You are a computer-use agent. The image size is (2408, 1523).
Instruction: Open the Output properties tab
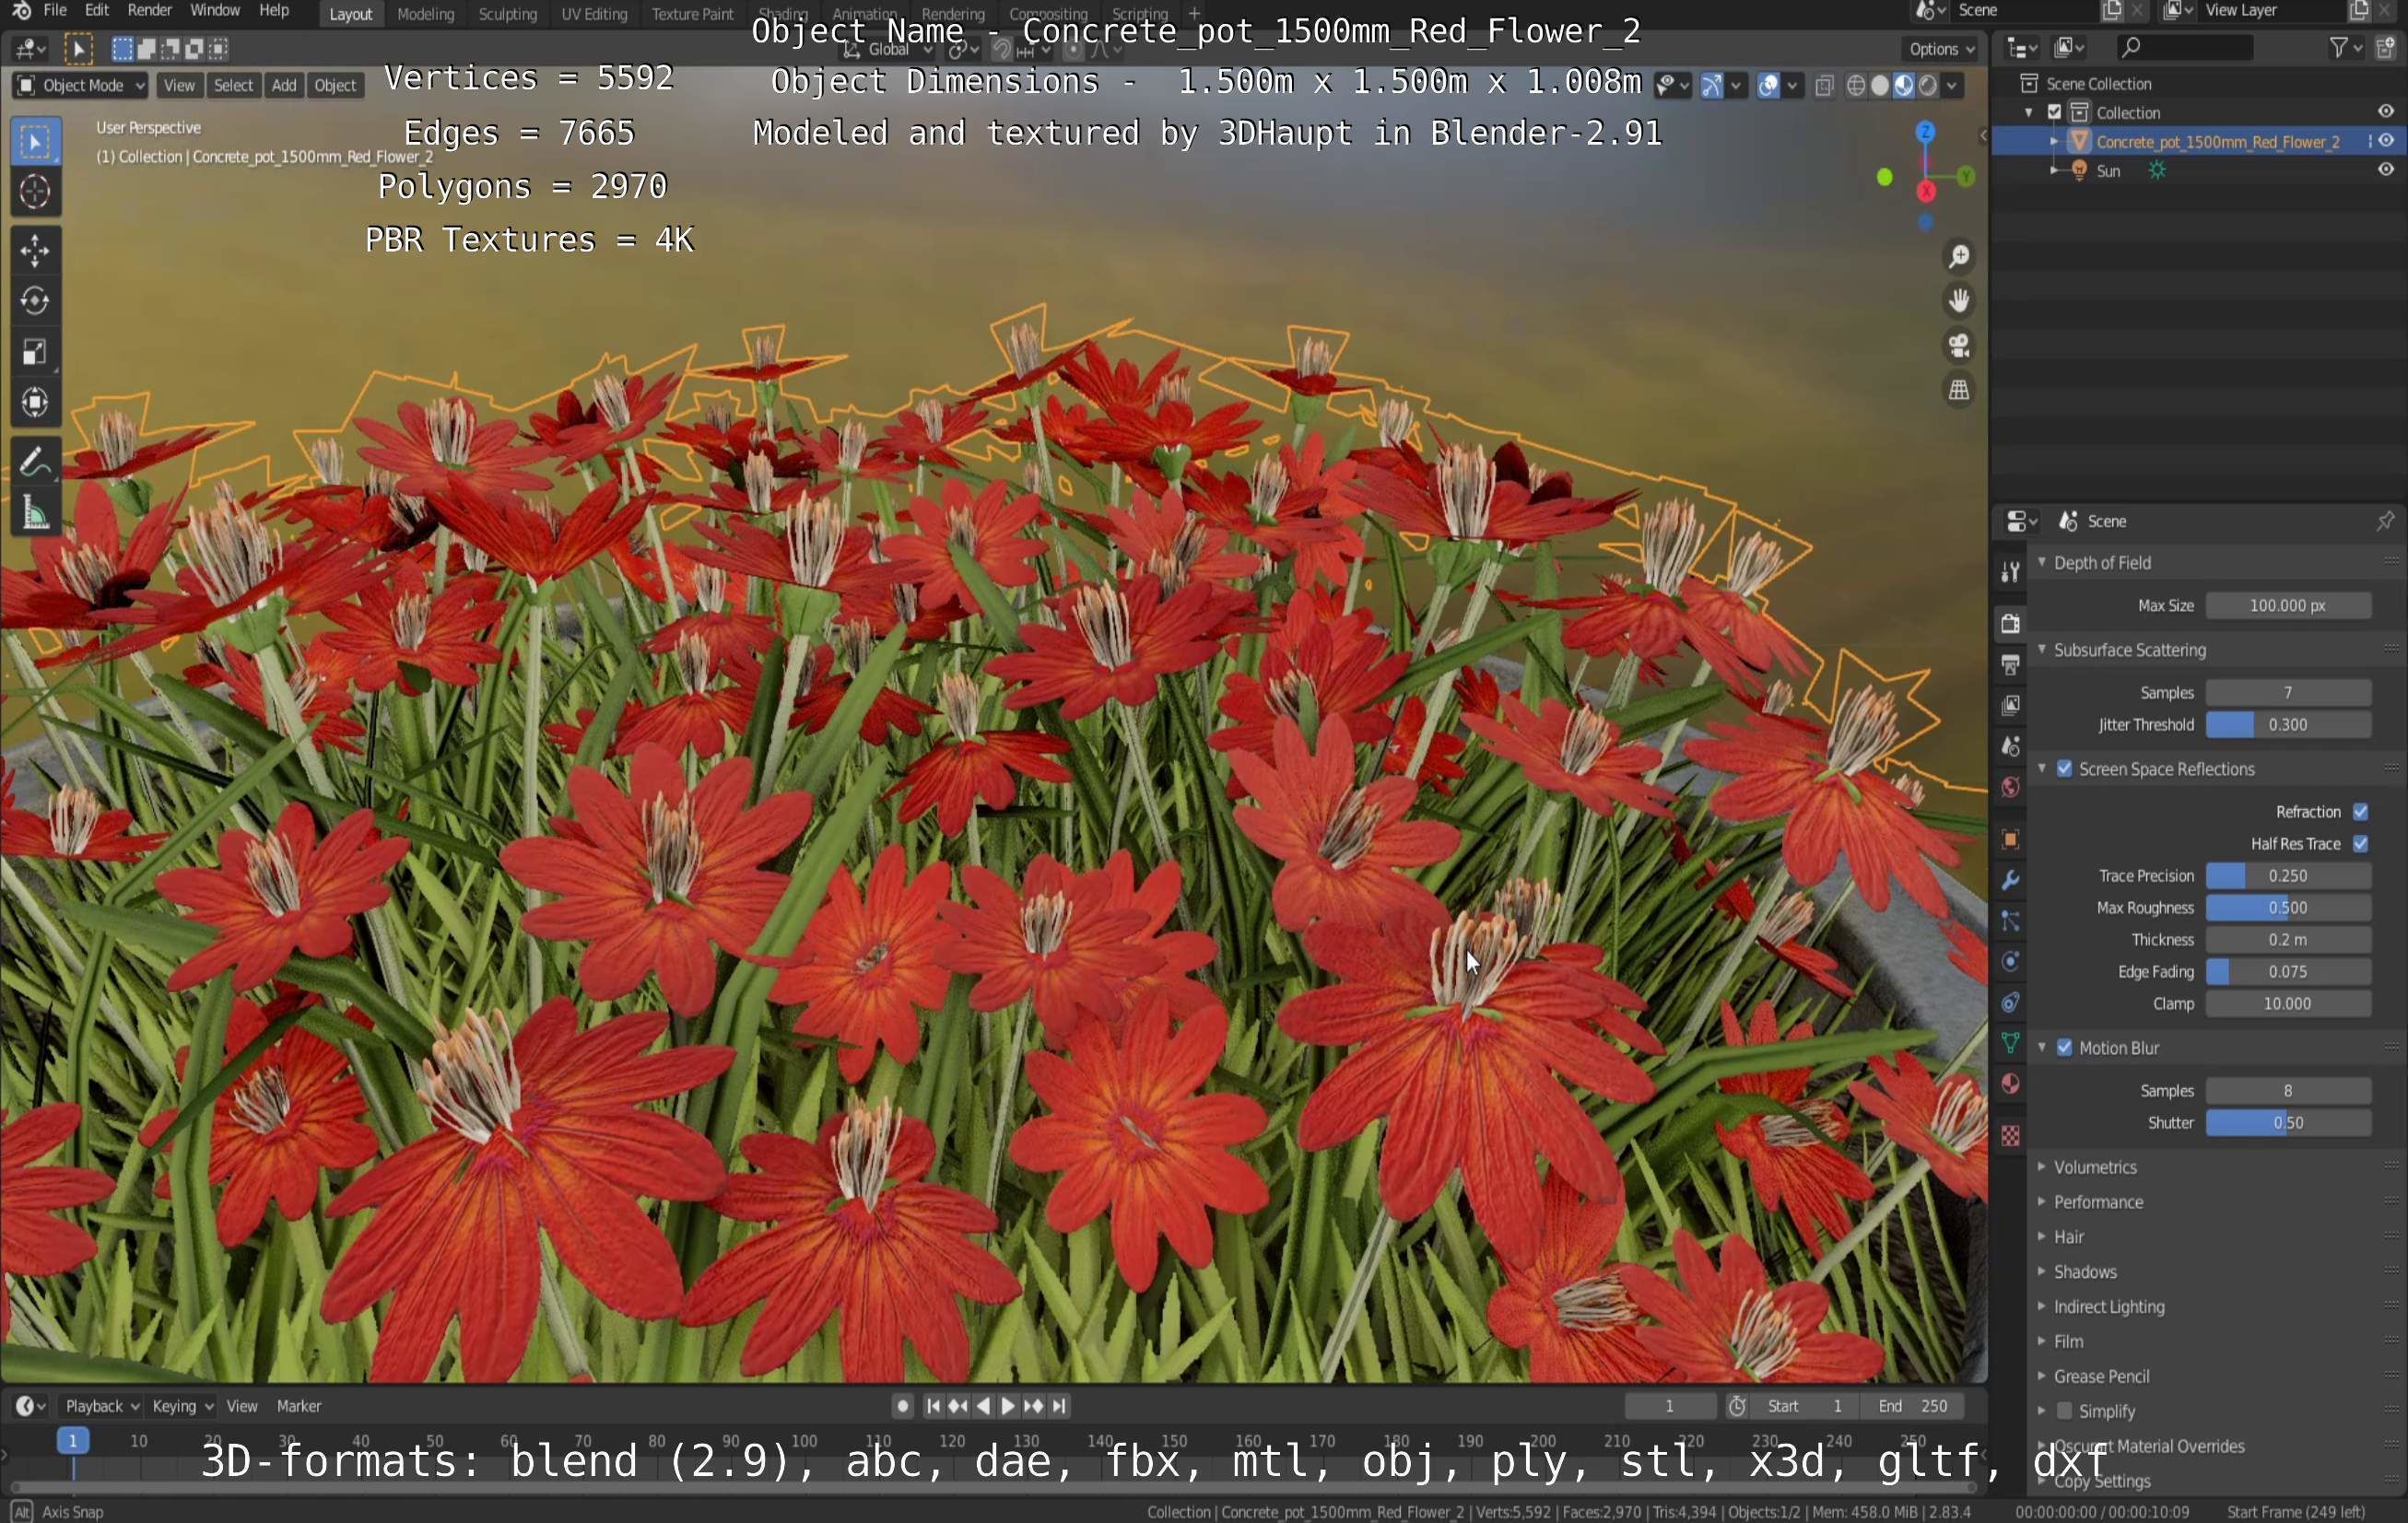tap(2010, 665)
